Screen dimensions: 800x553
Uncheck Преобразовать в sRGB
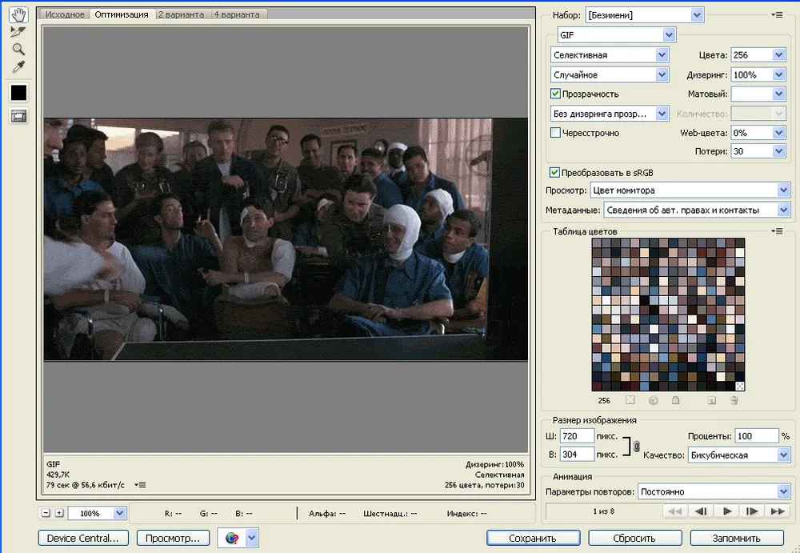[554, 172]
